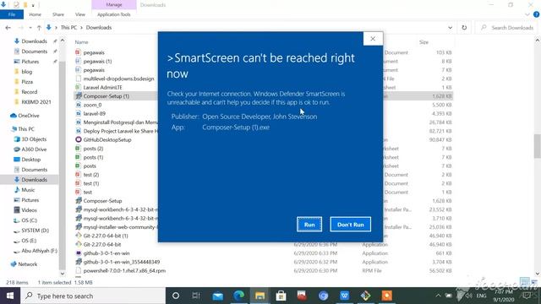This screenshot has width=541, height=304.
Task: Open the Windows Start menu
Action: pos(10,296)
